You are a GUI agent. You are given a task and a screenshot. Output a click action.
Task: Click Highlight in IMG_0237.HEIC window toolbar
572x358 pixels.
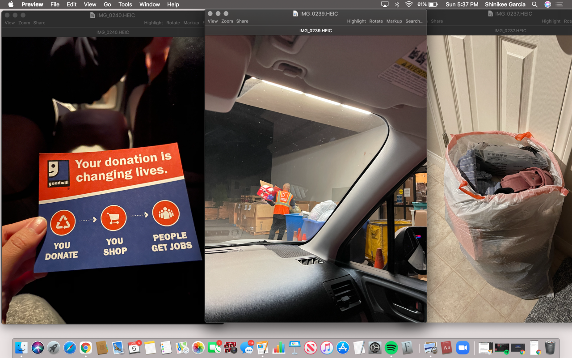coord(551,21)
